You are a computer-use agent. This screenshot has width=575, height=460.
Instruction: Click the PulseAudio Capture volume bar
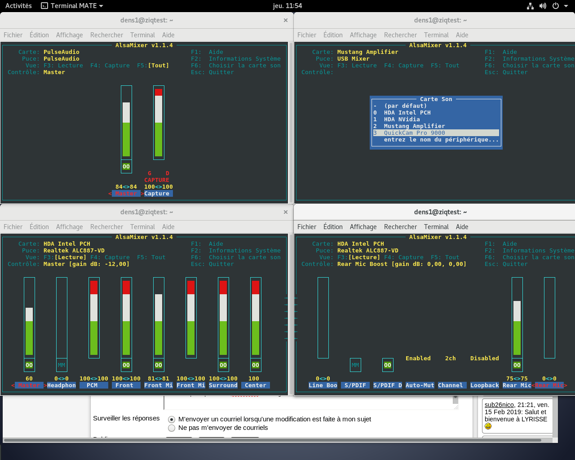coord(159,123)
